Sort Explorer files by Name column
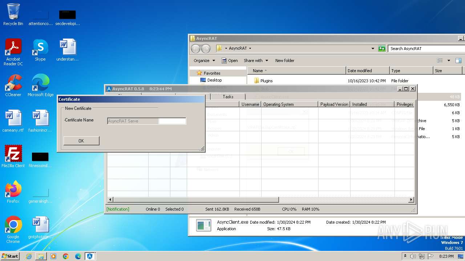The image size is (465, 261). 296,71
